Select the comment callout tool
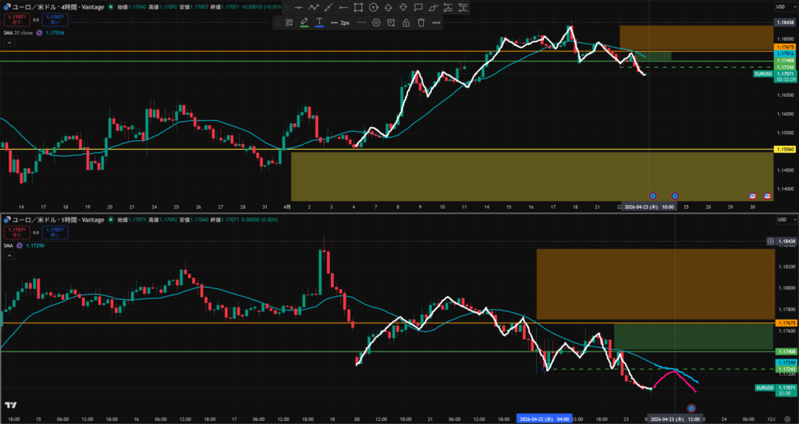This screenshot has height=424, width=799. [418, 7]
